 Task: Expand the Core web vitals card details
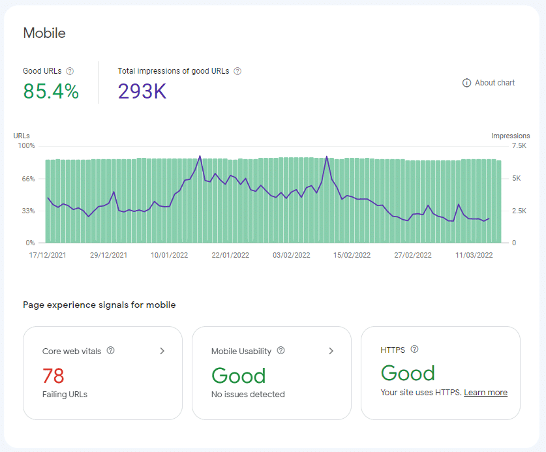click(x=162, y=350)
